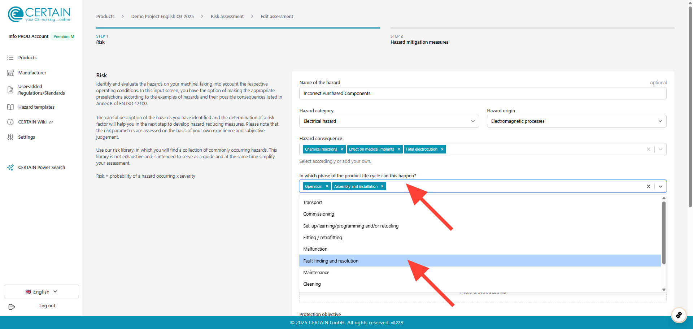
Task: Open User-added Regulations/Standards page
Action: click(42, 90)
